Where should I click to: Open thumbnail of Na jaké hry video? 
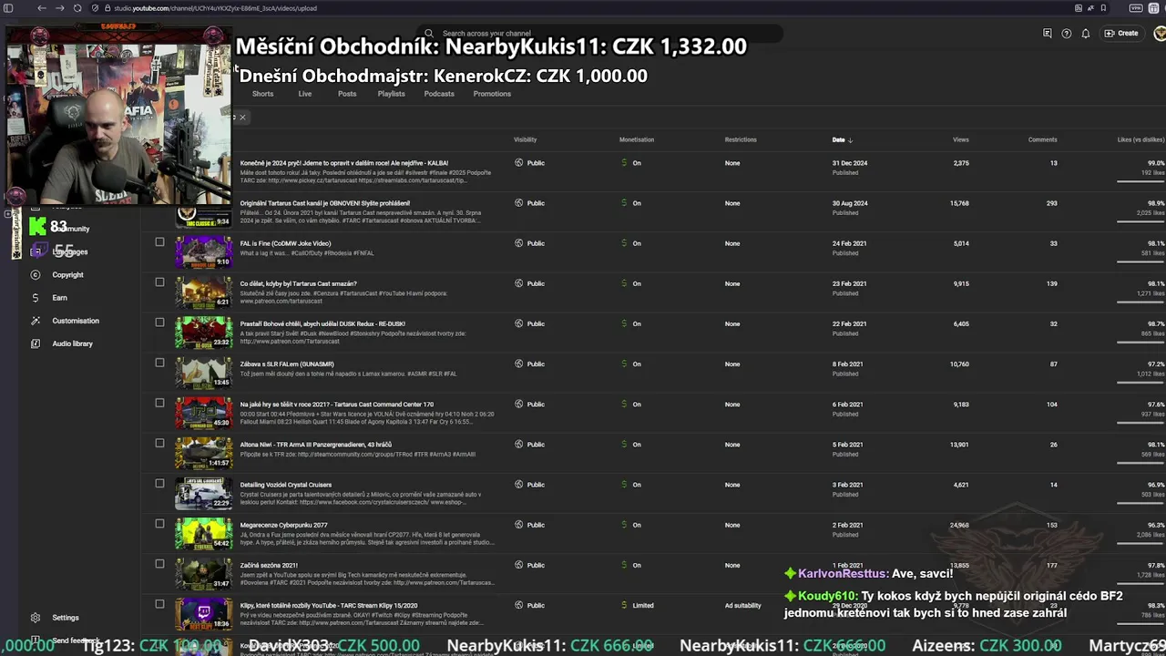pyautogui.click(x=204, y=413)
